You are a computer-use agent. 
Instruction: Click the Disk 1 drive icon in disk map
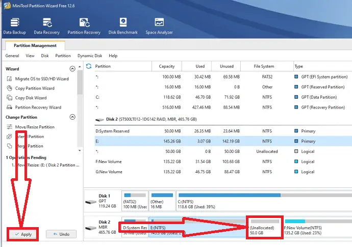tap(91, 202)
